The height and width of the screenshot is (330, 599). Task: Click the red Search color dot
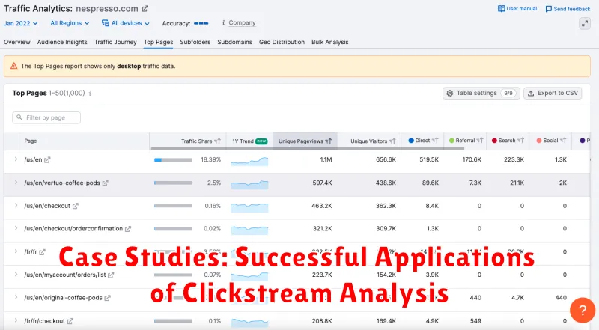[494, 141]
